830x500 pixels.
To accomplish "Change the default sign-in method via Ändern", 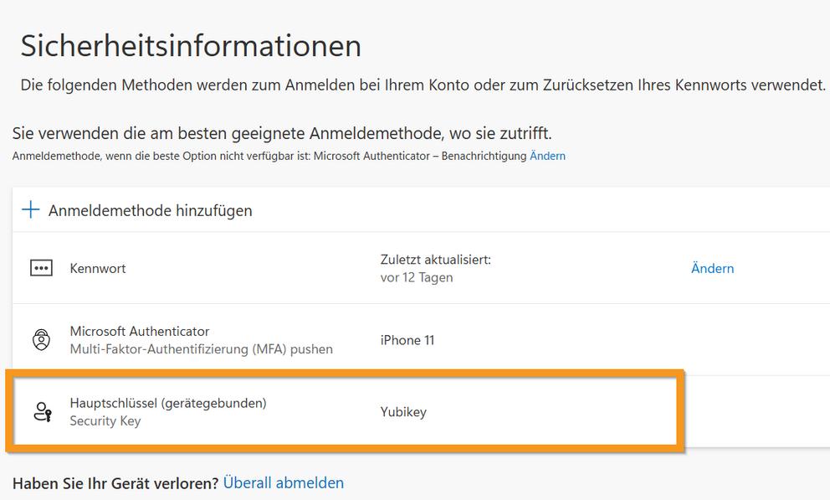I will point(547,156).
